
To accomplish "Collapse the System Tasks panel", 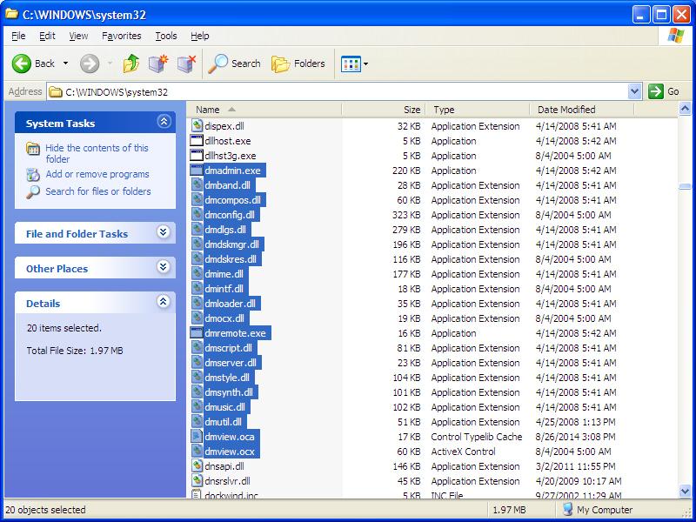I will tap(163, 123).
